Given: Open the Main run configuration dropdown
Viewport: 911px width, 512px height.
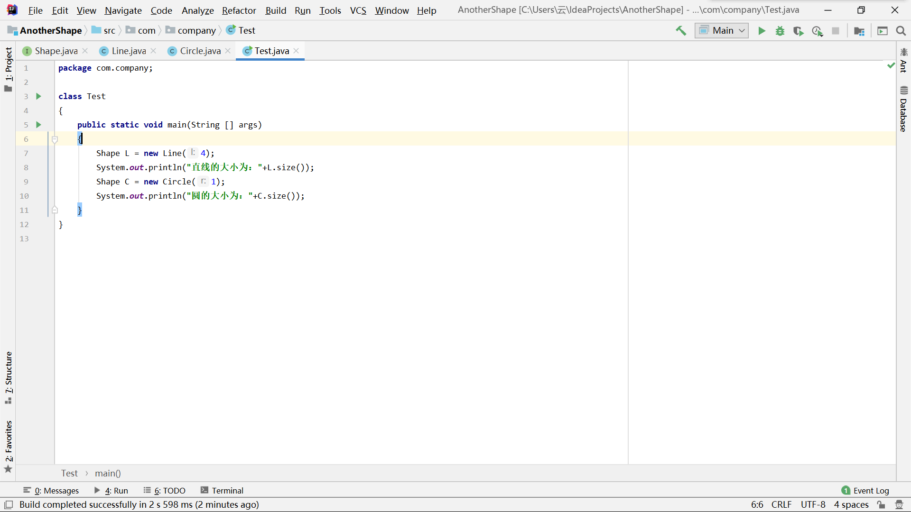Looking at the screenshot, I should click(x=722, y=31).
